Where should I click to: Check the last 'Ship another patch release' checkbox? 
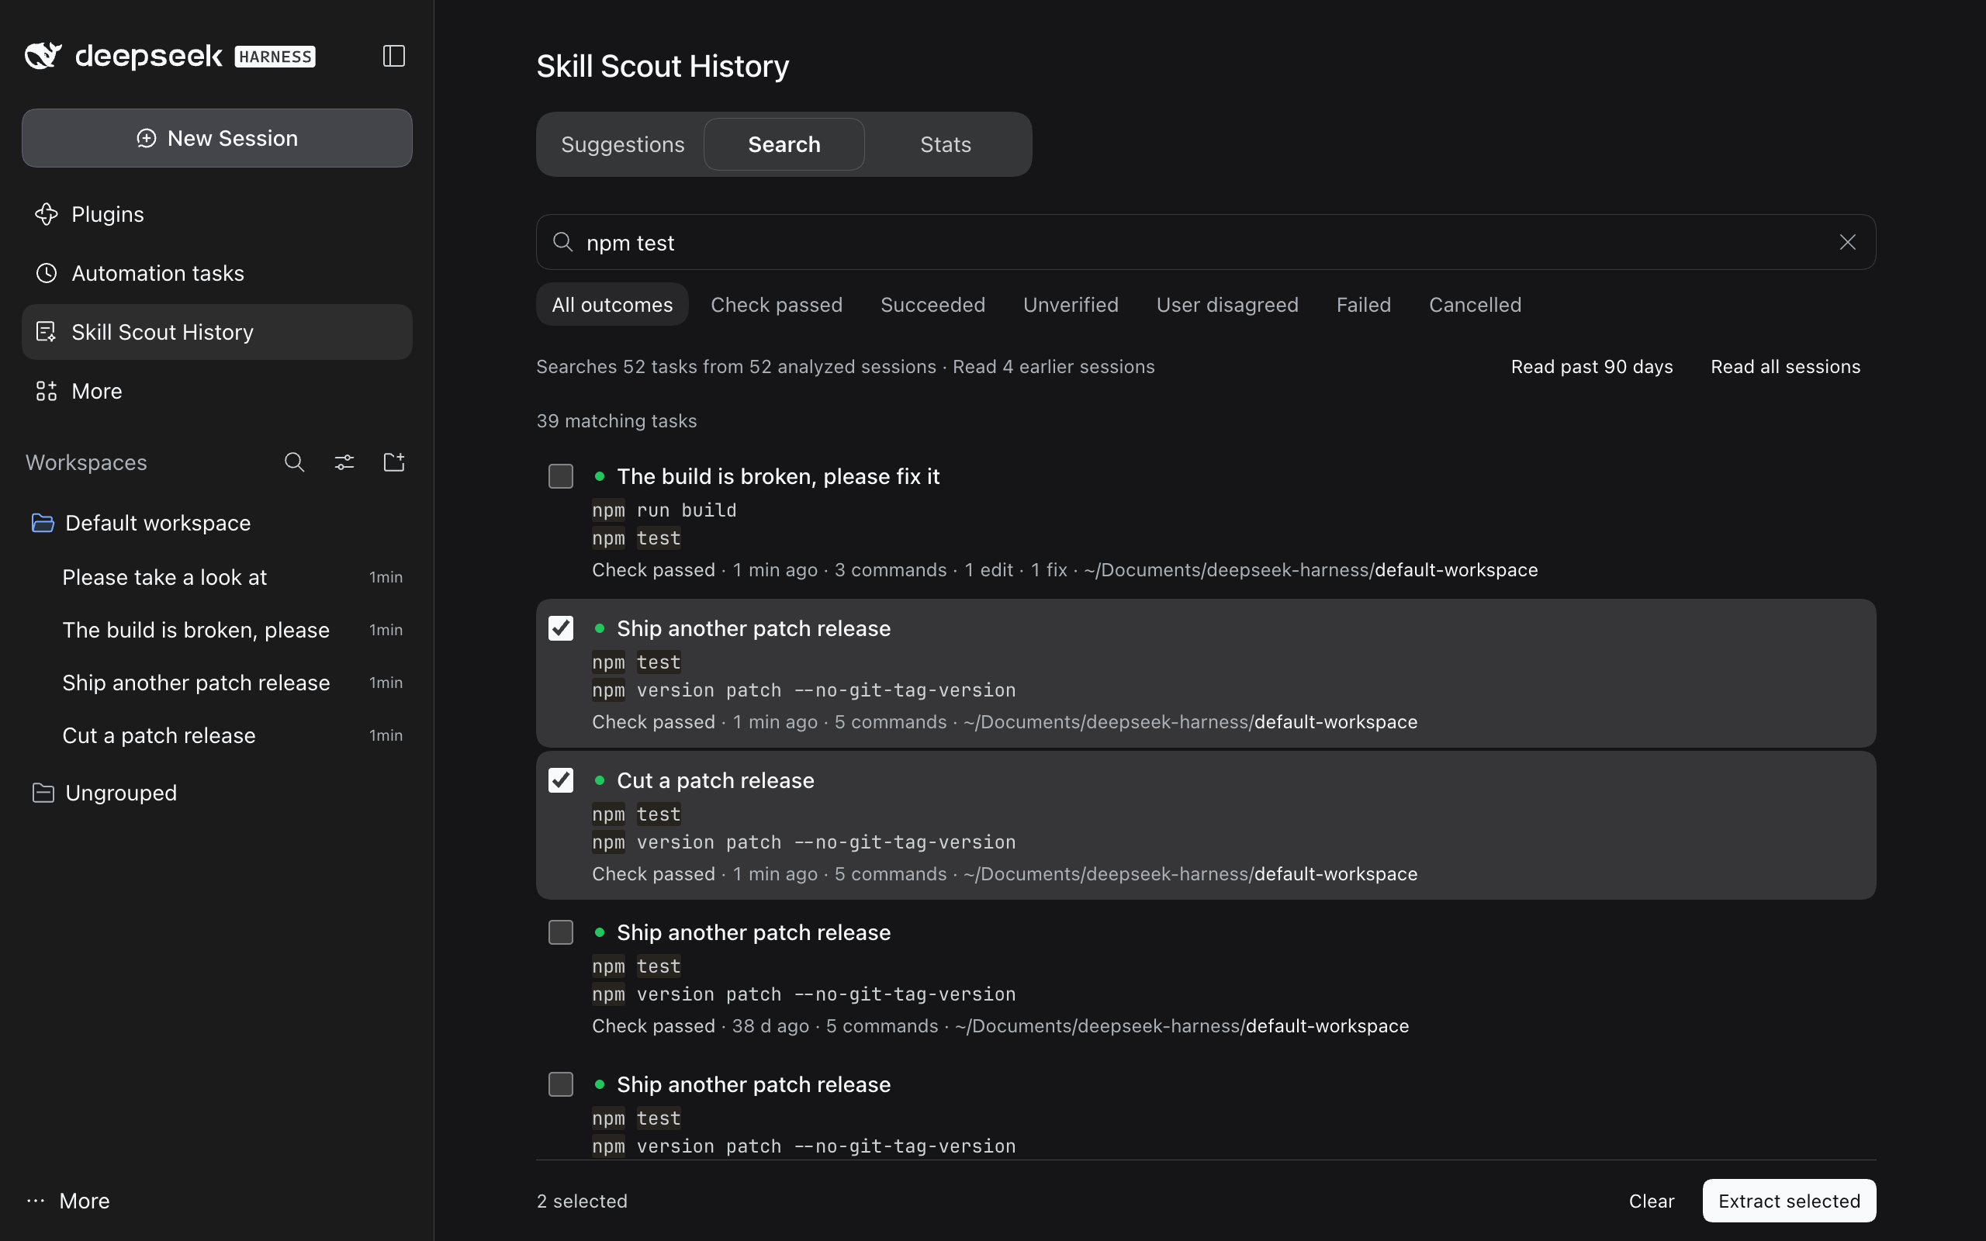[561, 1084]
